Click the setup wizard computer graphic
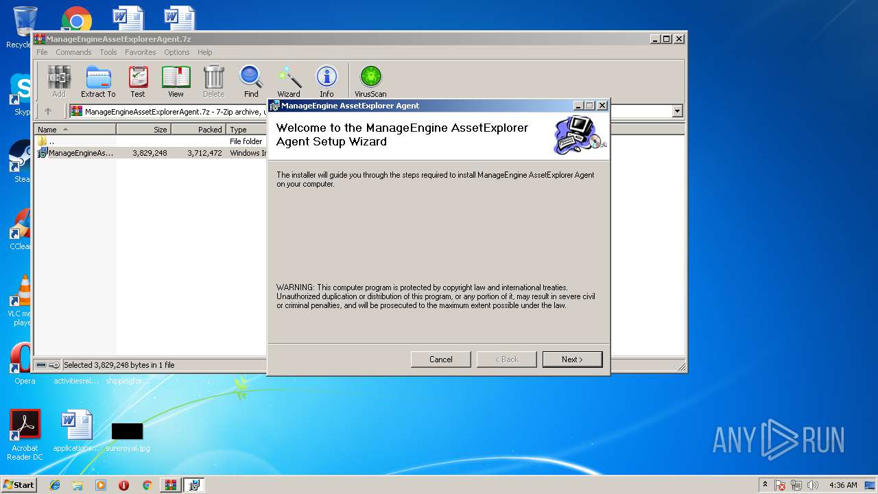The width and height of the screenshot is (878, 494). click(580, 135)
